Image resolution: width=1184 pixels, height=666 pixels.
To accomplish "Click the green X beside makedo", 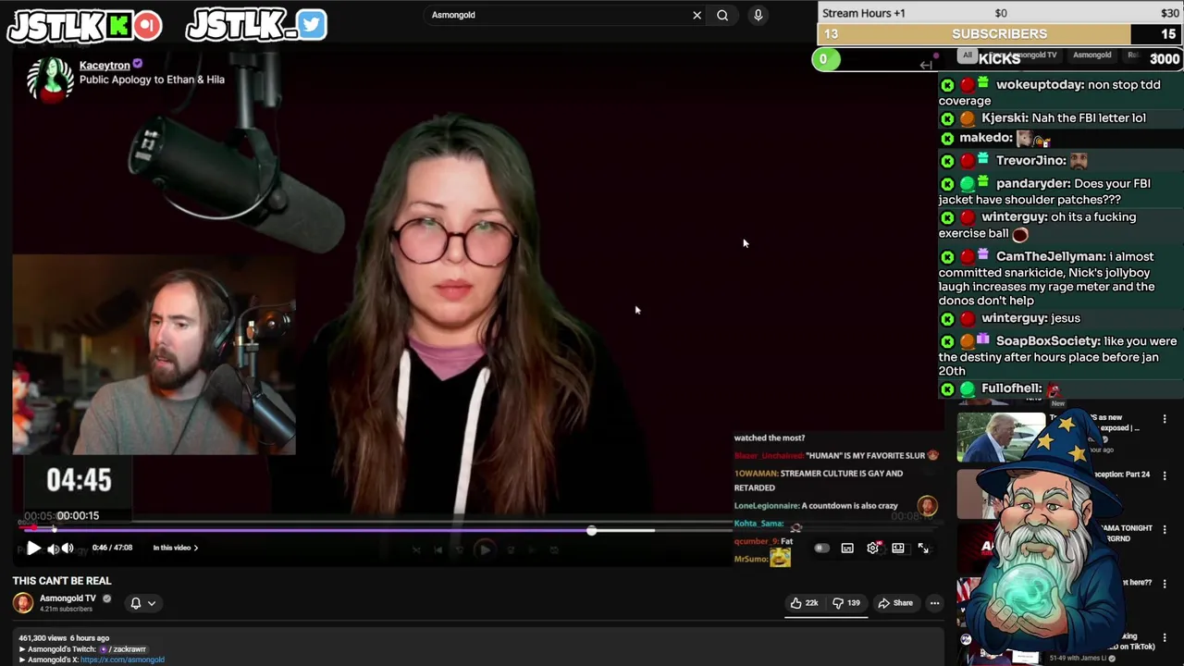I will [x=947, y=139].
